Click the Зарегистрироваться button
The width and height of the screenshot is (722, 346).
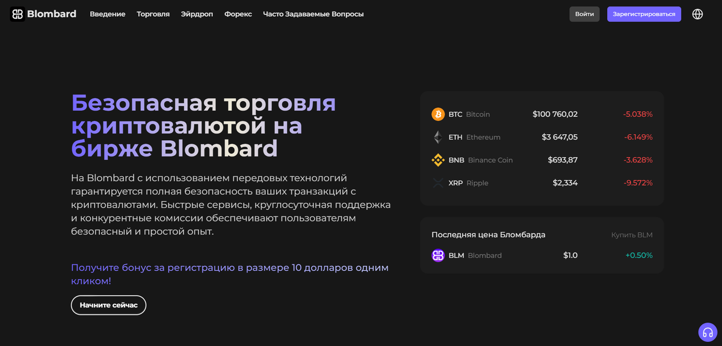[644, 14]
